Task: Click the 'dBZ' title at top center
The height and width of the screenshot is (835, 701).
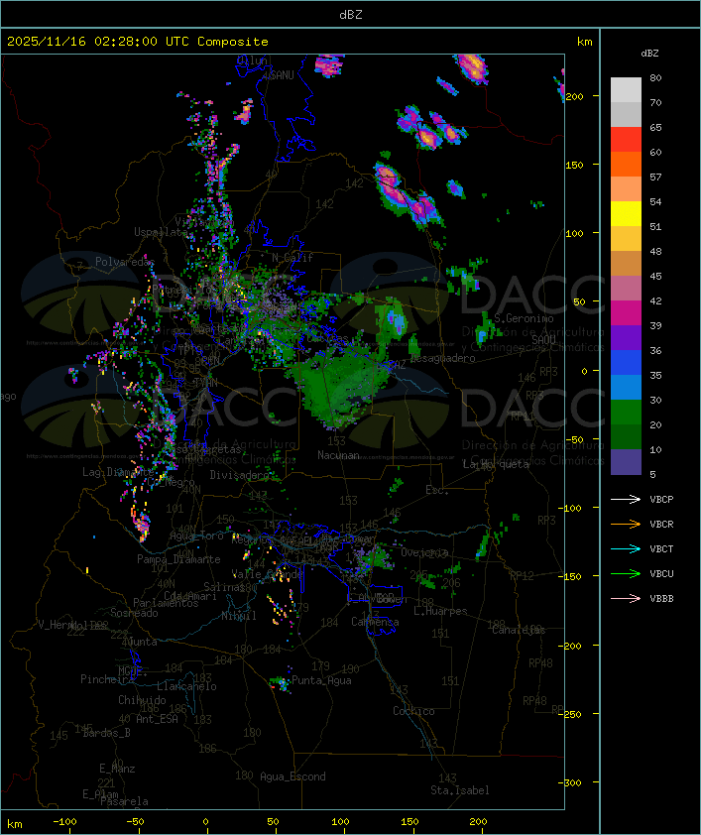Action: click(351, 15)
